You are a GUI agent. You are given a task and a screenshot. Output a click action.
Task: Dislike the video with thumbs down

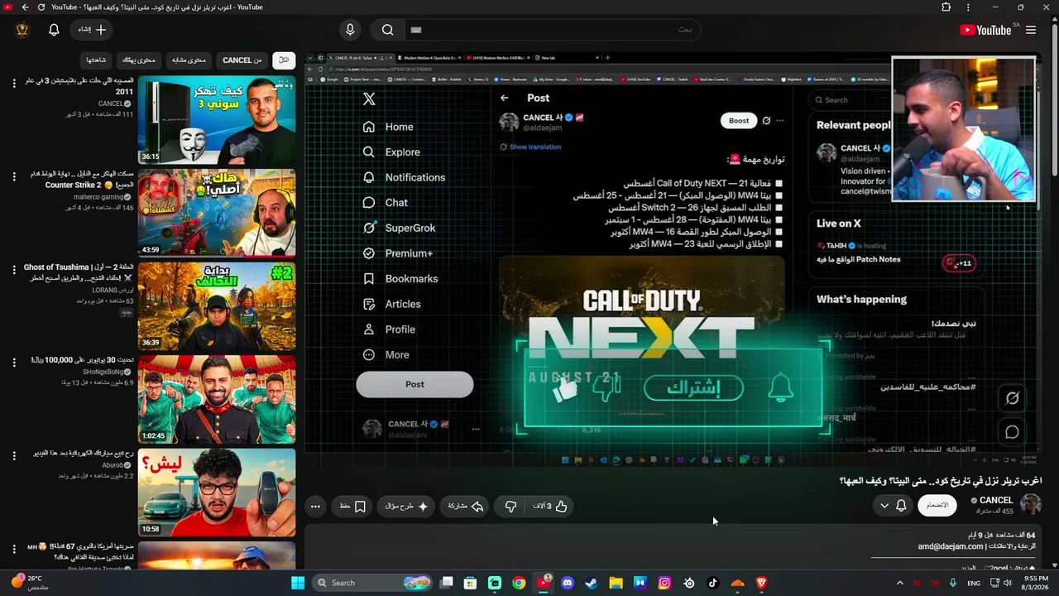[x=510, y=506]
